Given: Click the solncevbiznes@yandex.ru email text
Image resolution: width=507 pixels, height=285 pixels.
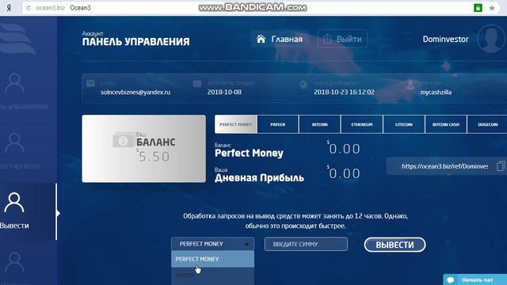Looking at the screenshot, I should pos(135,92).
